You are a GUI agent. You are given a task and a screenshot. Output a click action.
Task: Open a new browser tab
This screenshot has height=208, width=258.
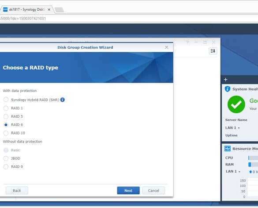coord(59,10)
